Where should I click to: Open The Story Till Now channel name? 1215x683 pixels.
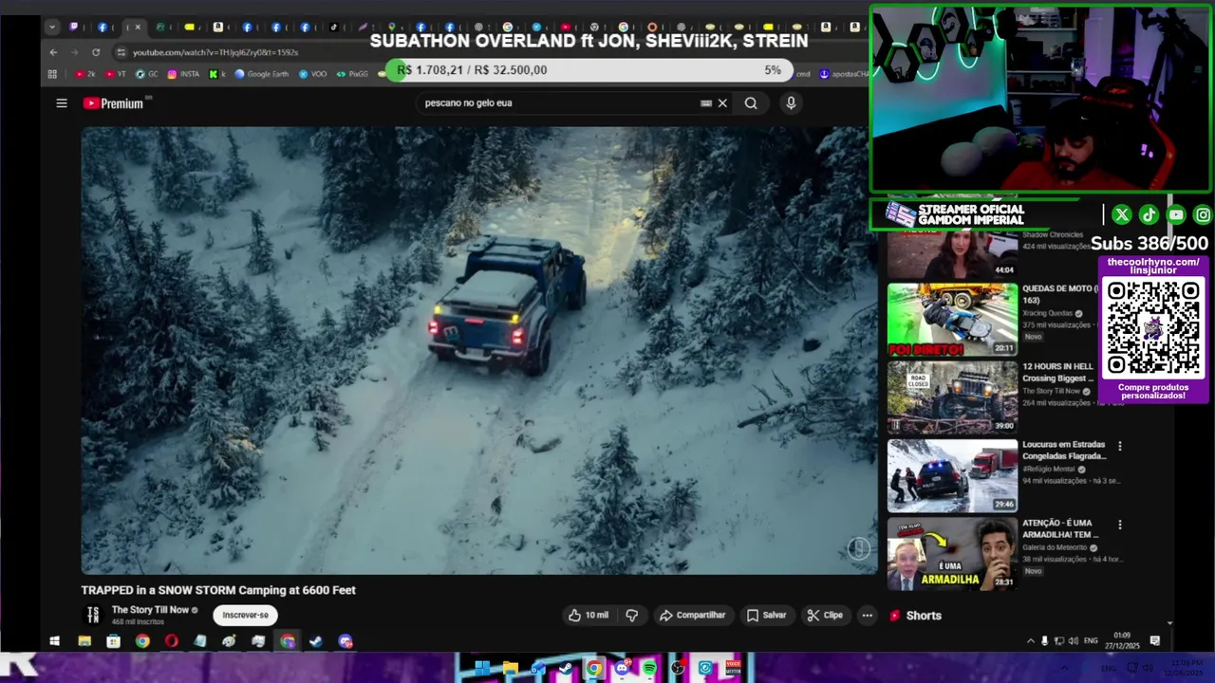(x=150, y=610)
